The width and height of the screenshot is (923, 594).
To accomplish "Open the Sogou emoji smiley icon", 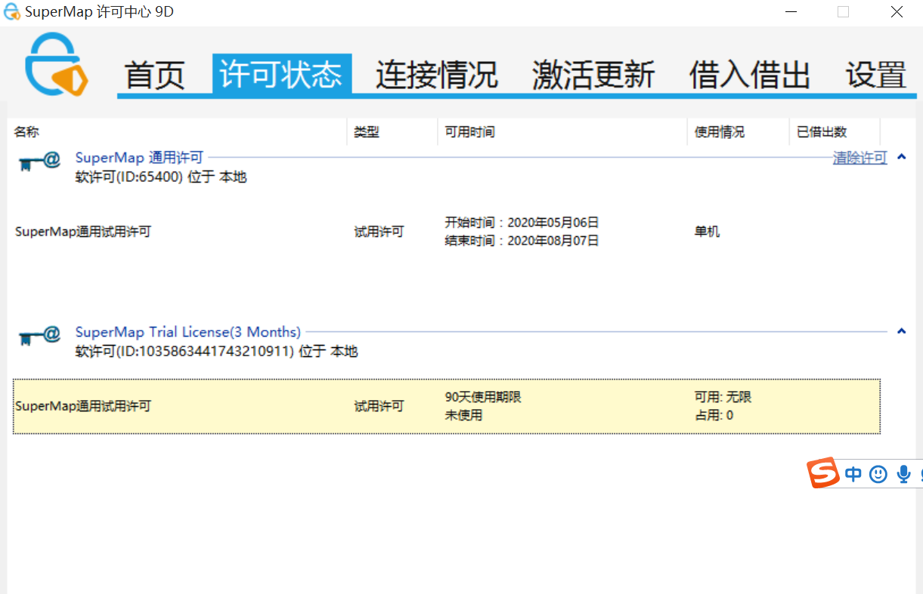I will point(878,474).
